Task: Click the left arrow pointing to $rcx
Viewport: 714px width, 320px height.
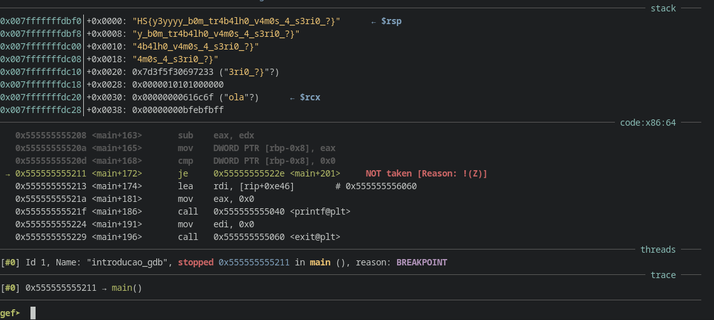Action: (292, 98)
